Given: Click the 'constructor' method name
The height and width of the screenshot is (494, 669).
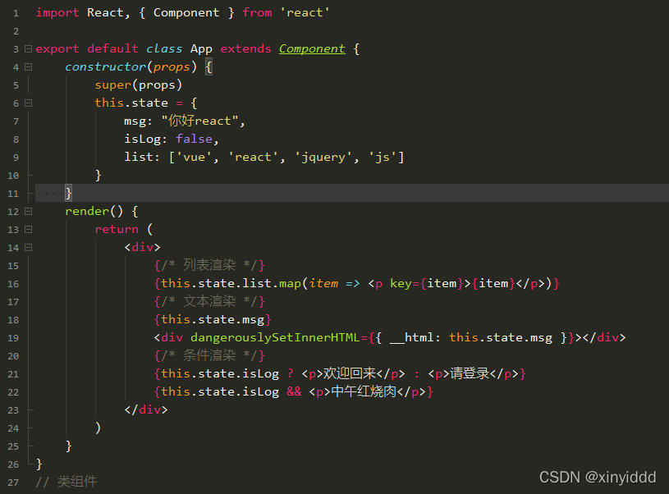Looking at the screenshot, I should coord(105,67).
